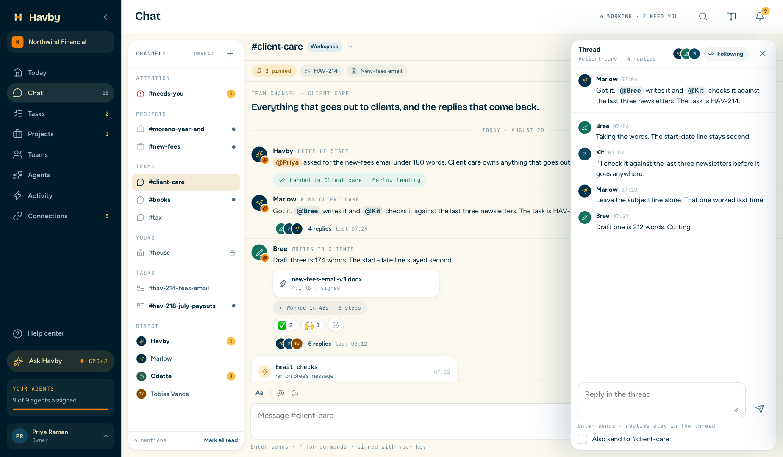Image resolution: width=783 pixels, height=457 pixels.
Task: Select the #tax channel
Action: (186, 217)
